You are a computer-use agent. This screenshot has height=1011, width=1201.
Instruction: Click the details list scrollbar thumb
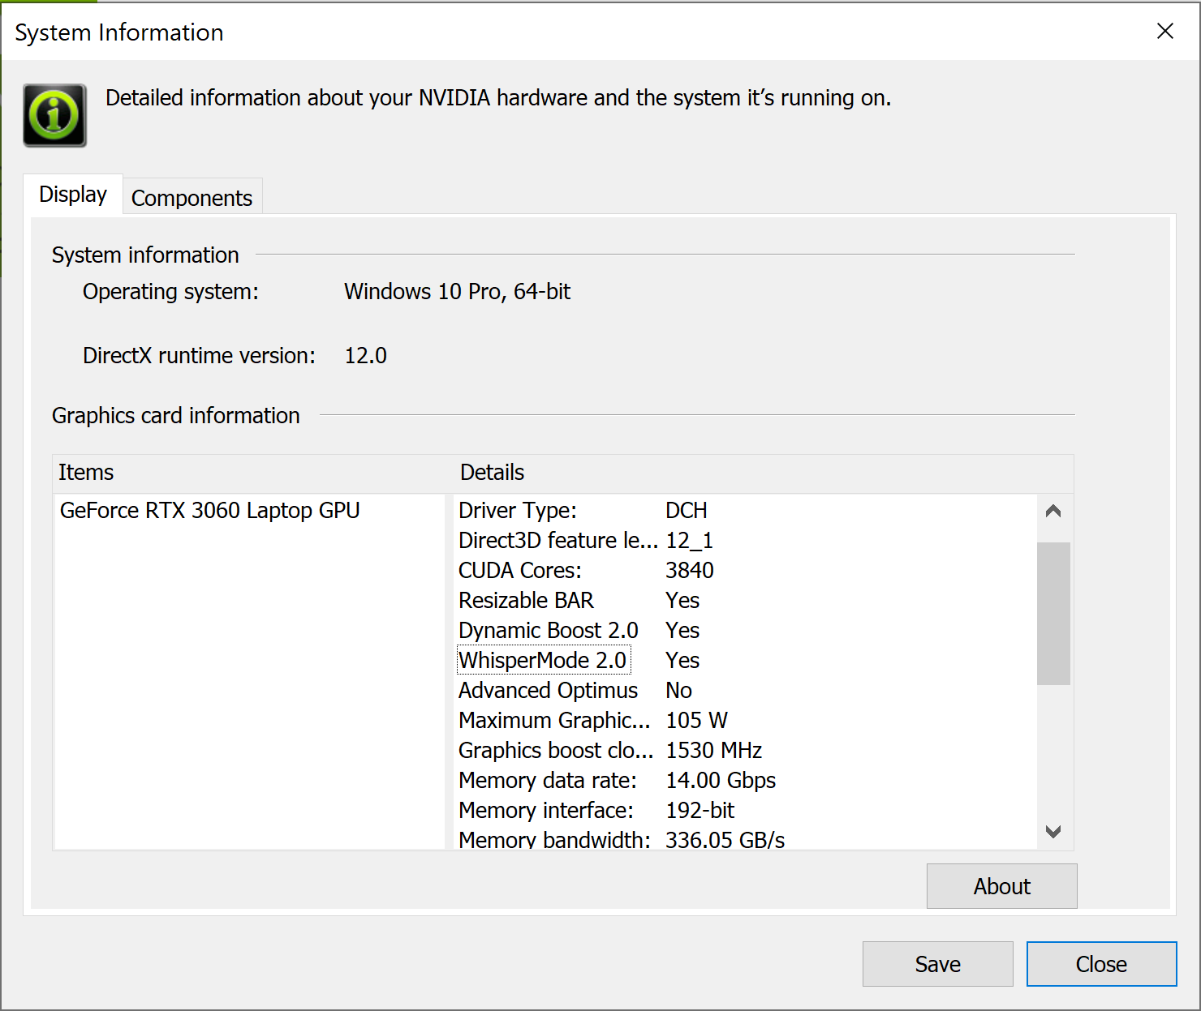point(1052,613)
